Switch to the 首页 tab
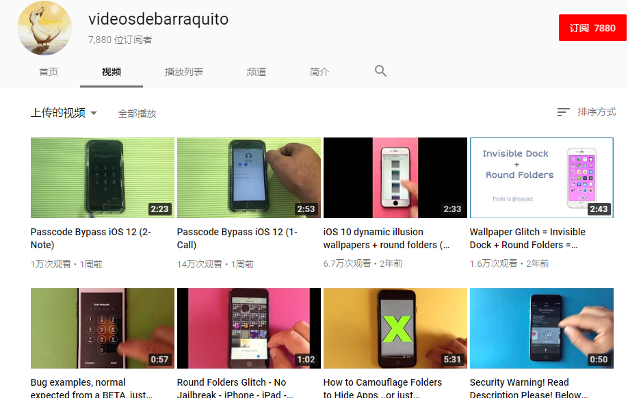This screenshot has height=398, width=628. pos(49,72)
